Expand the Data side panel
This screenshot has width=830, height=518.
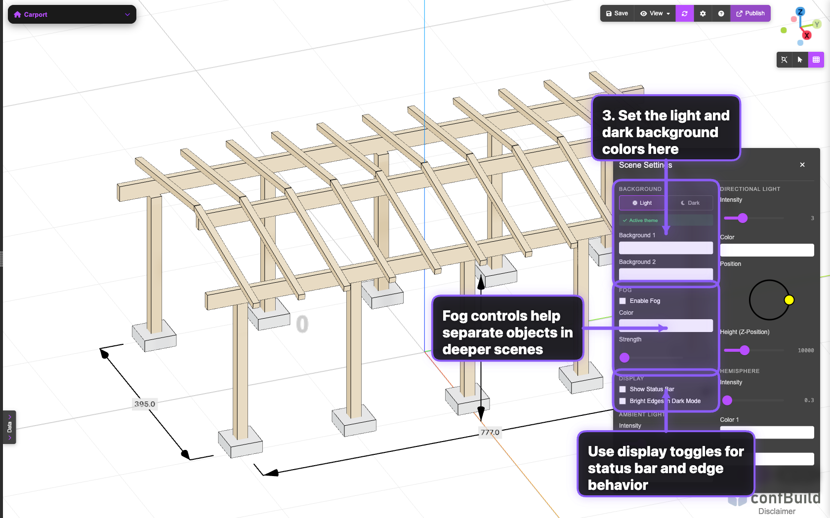[9, 427]
